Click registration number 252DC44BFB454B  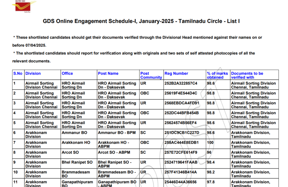pyautogui.click(x=182, y=113)
